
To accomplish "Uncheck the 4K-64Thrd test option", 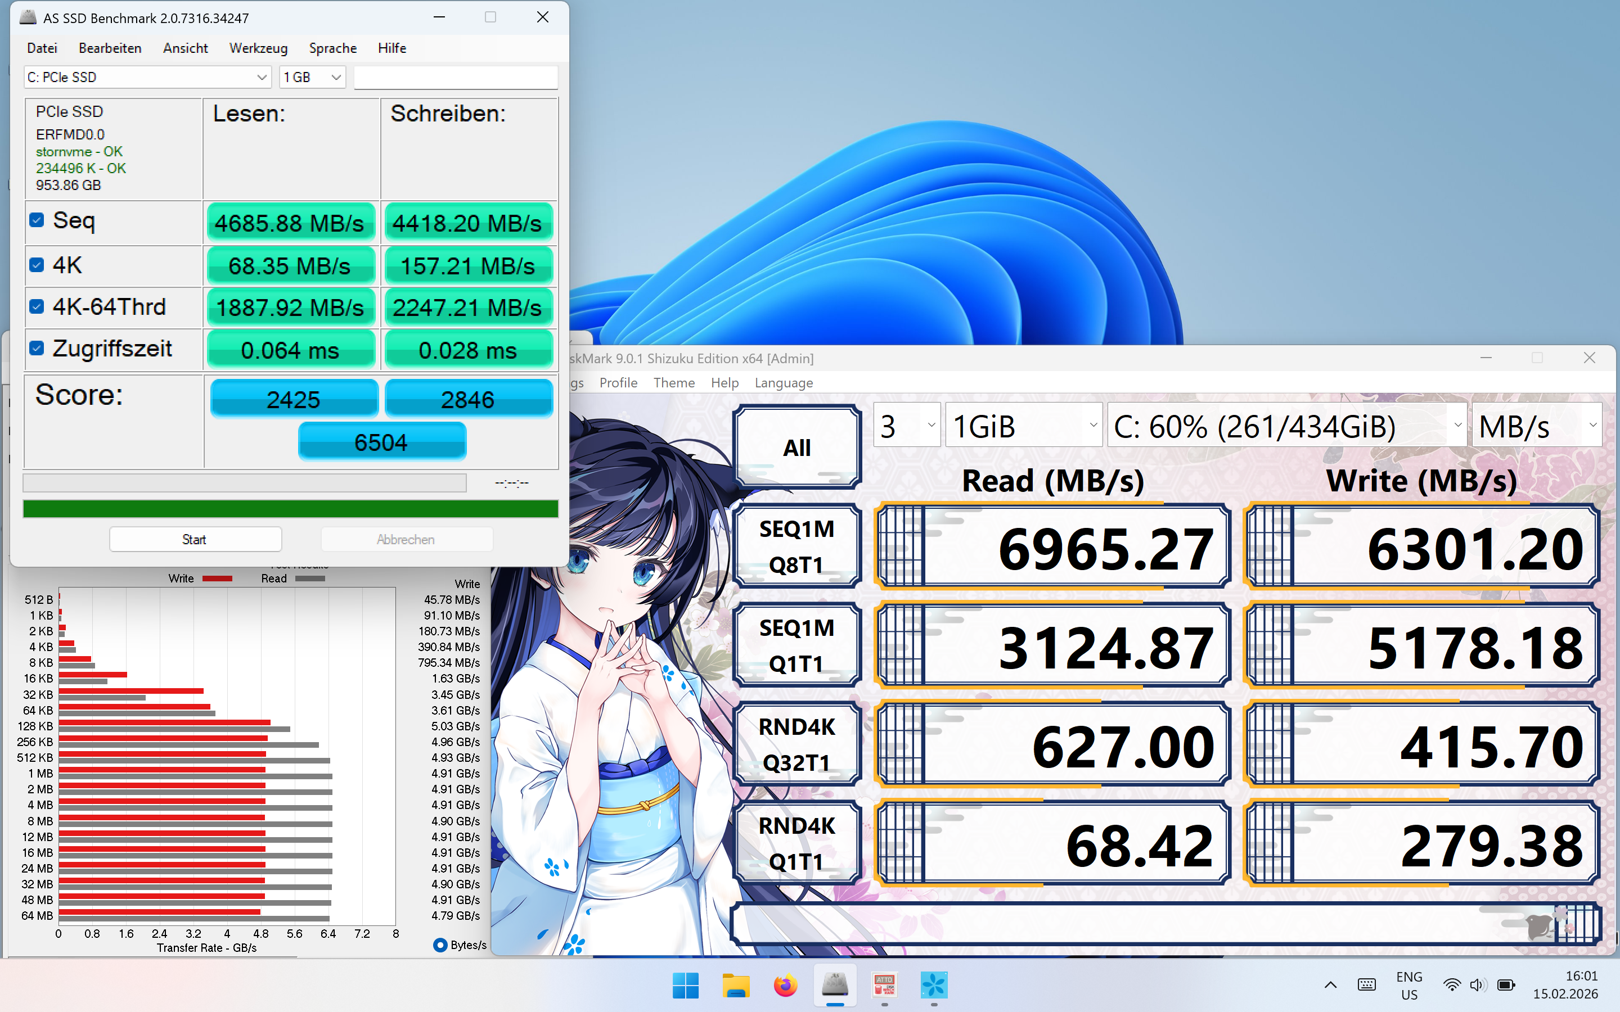I will (x=36, y=306).
